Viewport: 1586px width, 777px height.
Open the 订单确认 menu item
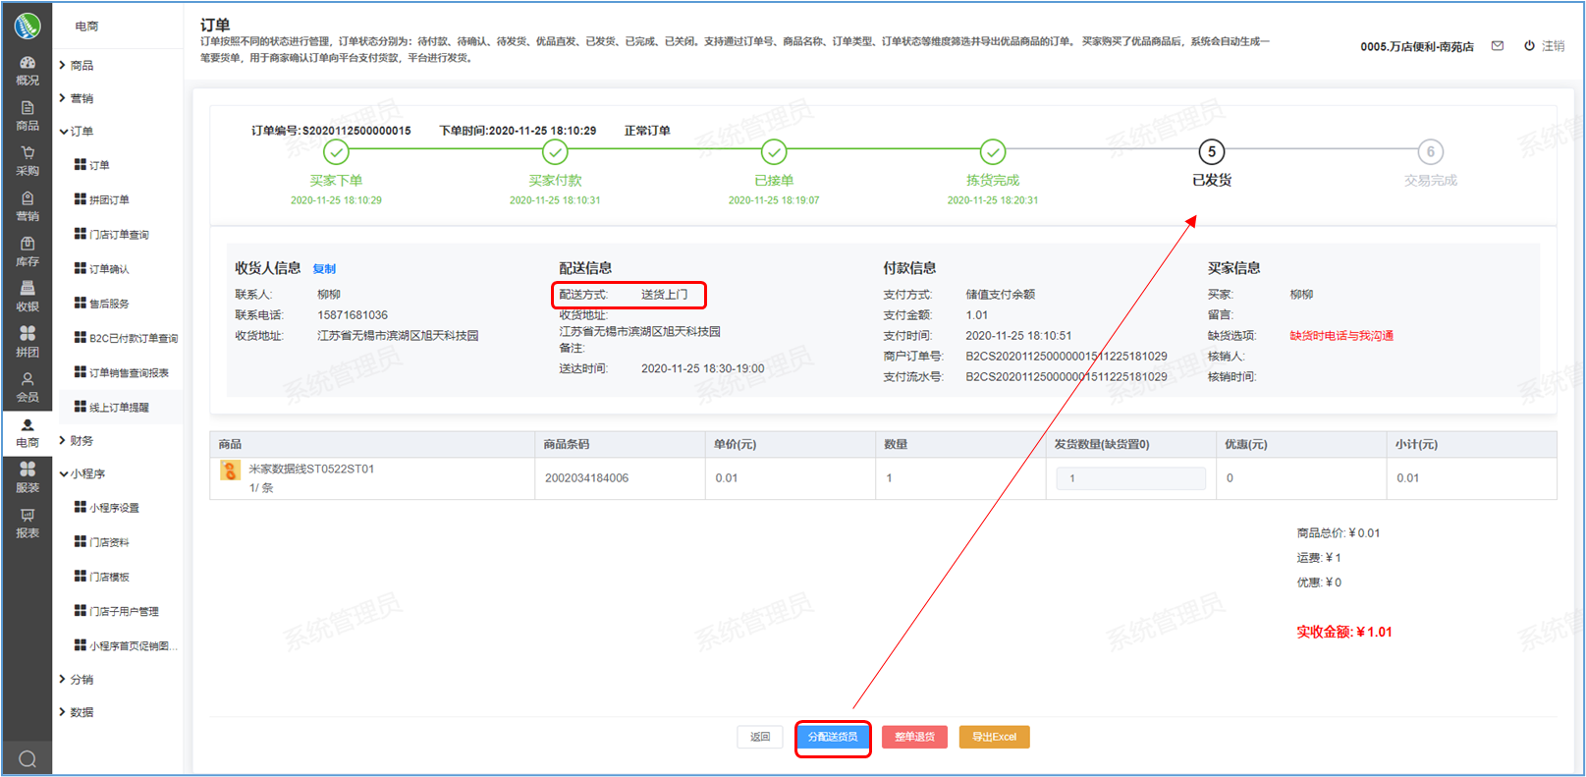coord(102,269)
